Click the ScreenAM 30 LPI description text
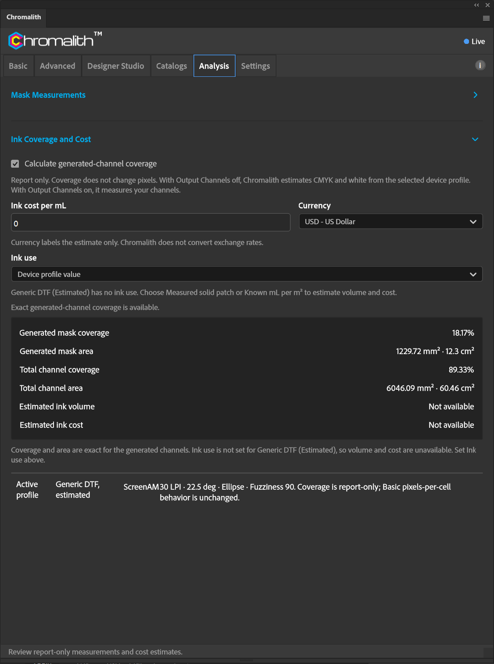 coord(287,492)
